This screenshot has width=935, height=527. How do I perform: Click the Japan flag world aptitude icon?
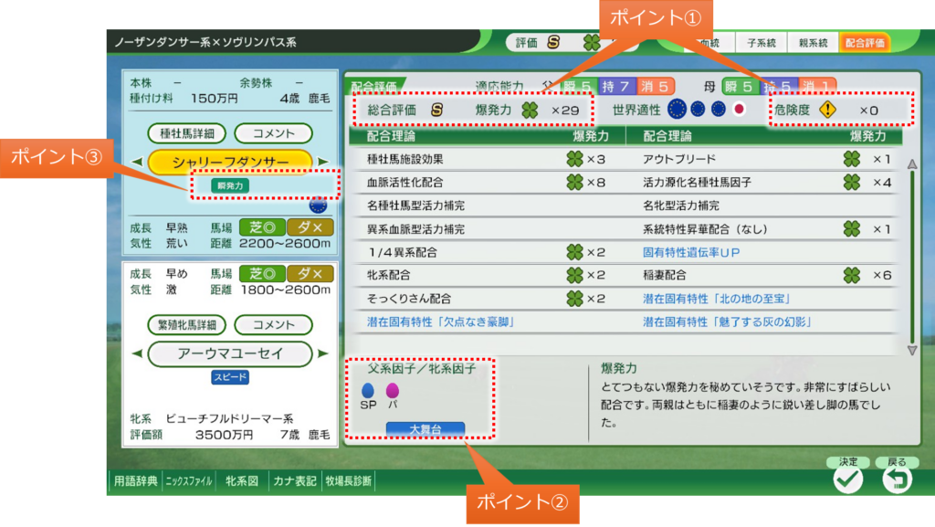(740, 110)
